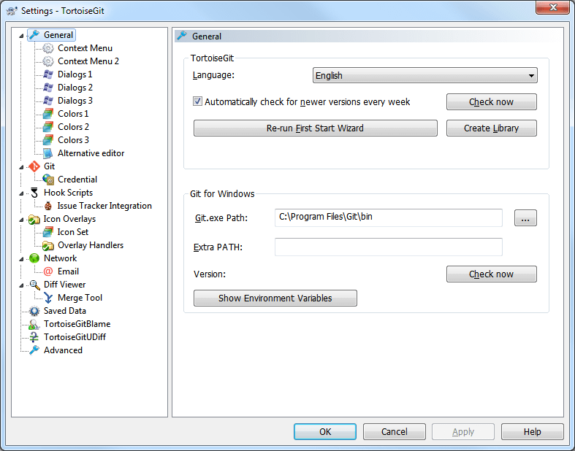This screenshot has height=451, width=575.
Task: Click the Create Library button
Action: pyautogui.click(x=492, y=128)
